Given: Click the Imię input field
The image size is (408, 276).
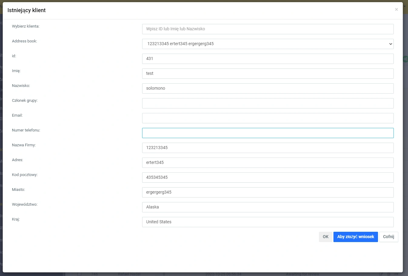Looking at the screenshot, I should (x=268, y=74).
